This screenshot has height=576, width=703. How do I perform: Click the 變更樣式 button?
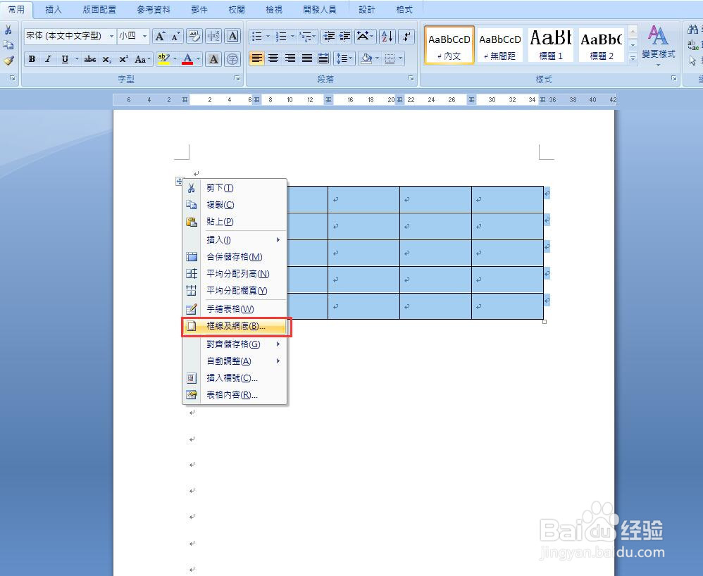[658, 46]
